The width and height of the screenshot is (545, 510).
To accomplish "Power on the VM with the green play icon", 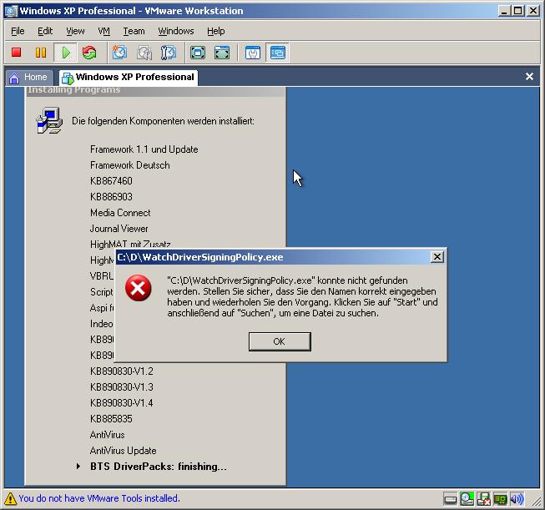I will 65,53.
